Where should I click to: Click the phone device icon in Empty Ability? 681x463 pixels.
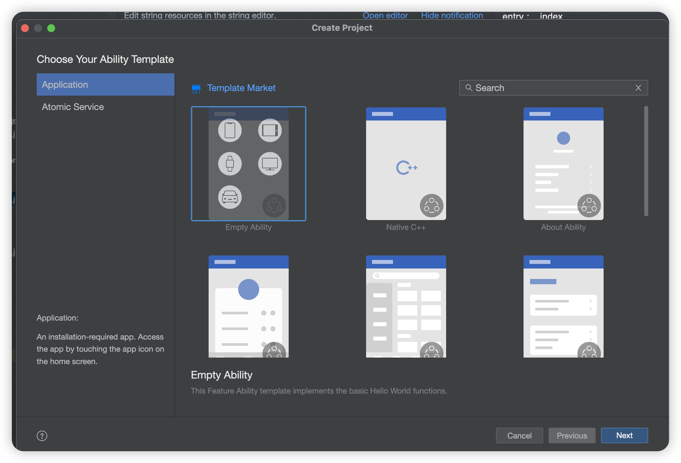click(x=230, y=130)
